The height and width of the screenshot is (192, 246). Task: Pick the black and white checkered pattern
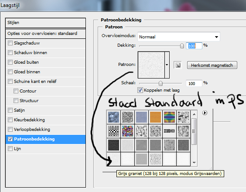[x=113, y=131]
